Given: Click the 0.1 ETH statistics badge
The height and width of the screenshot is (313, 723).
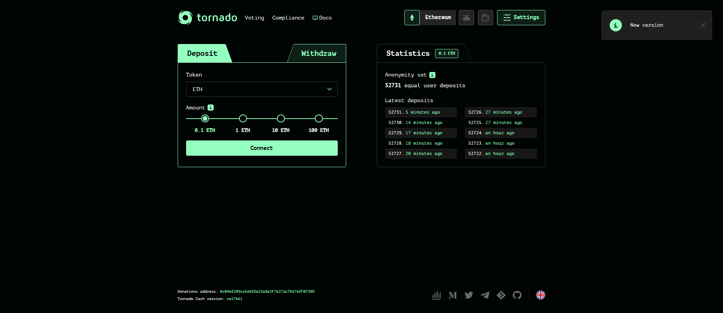Looking at the screenshot, I should click(447, 54).
